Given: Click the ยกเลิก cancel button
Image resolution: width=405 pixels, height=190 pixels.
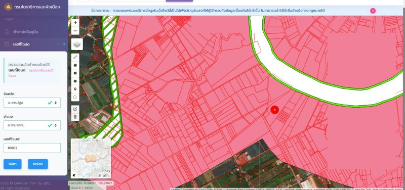Looking at the screenshot, I should tap(38, 164).
